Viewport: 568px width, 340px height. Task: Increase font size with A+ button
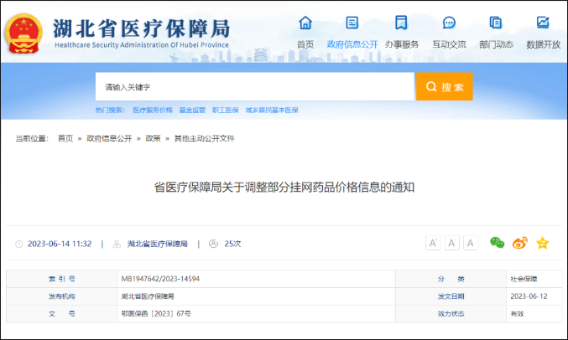(x=434, y=243)
